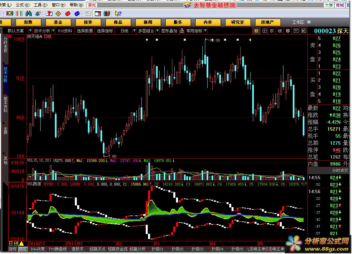Select the 超赢资金流 bottom tab
The image size is (352, 254).
118,249
